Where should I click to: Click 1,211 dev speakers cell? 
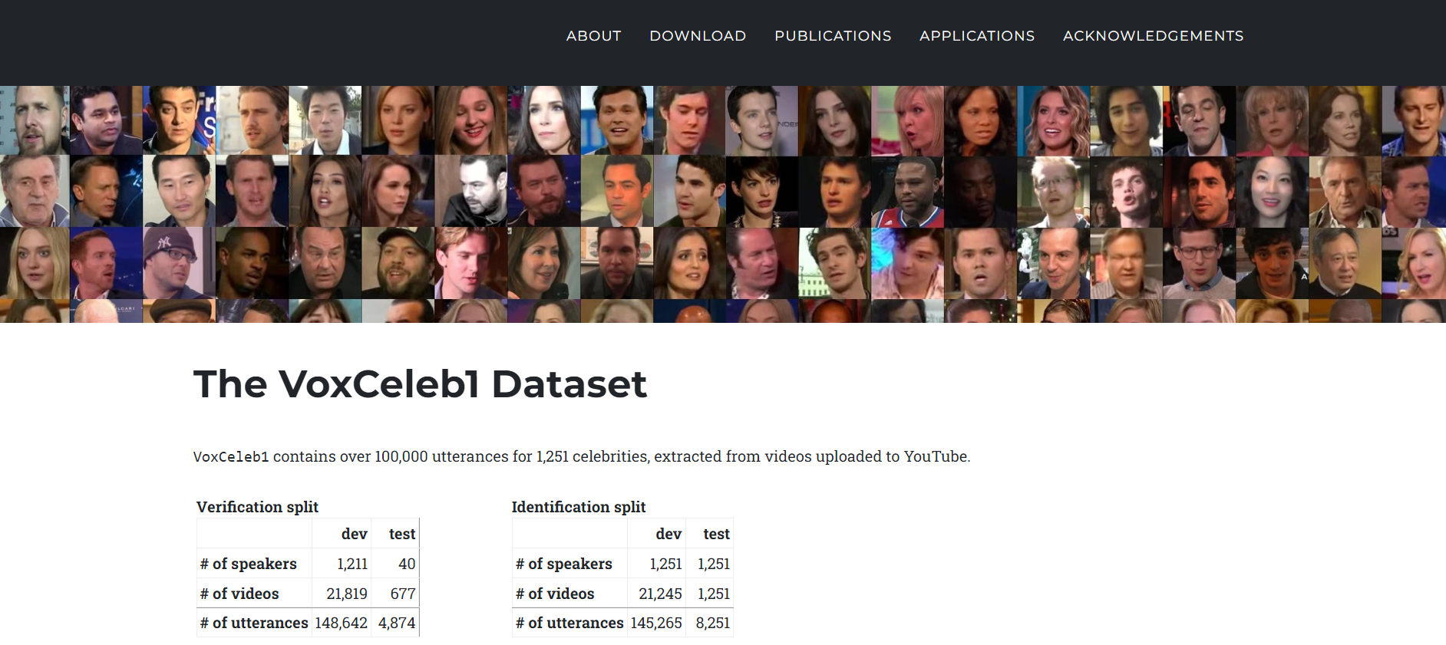point(342,564)
